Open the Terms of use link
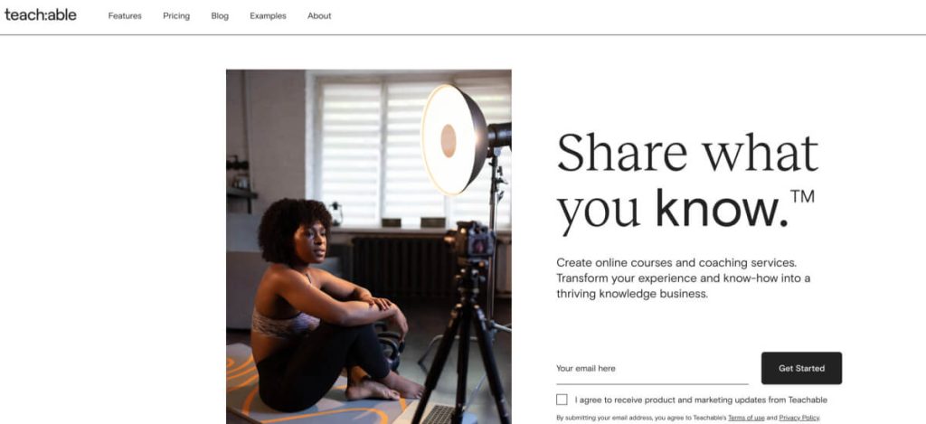The width and height of the screenshot is (926, 424). [746, 418]
